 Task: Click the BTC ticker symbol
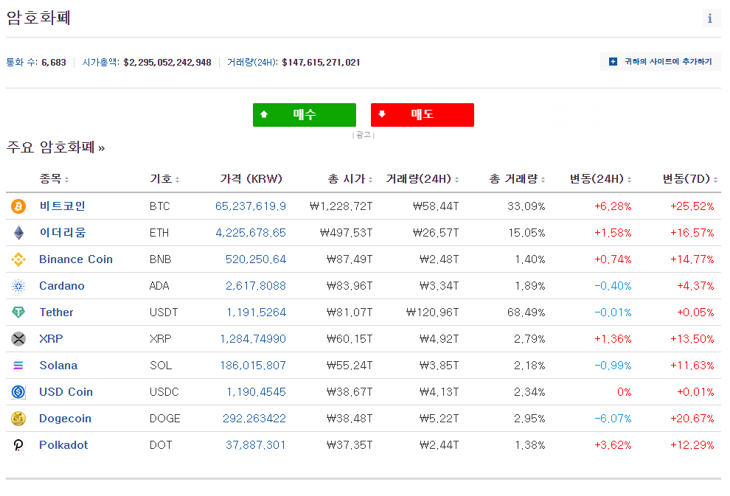pos(160,206)
